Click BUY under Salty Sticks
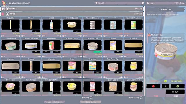 click(118, 93)
